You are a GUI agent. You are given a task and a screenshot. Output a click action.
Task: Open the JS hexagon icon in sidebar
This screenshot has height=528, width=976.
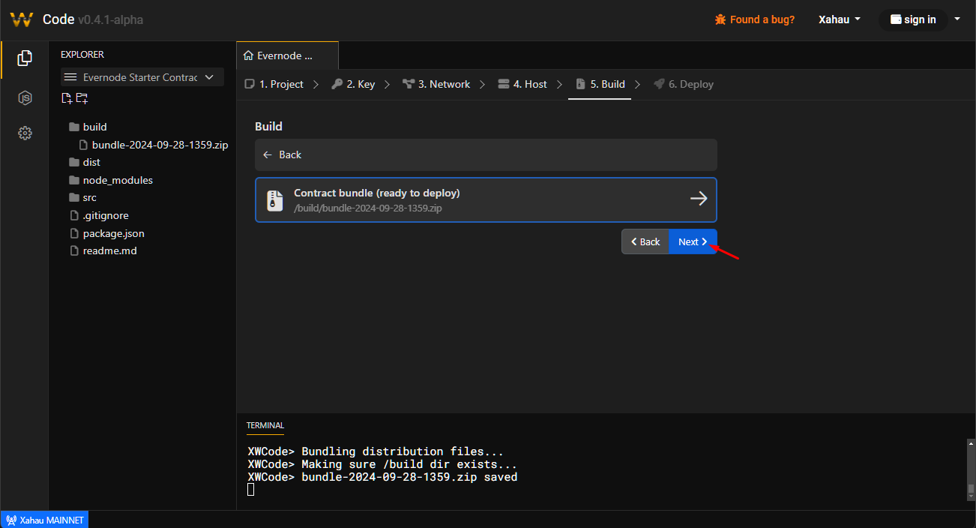tap(25, 97)
